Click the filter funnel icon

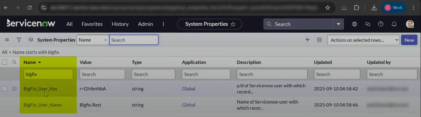19,40
